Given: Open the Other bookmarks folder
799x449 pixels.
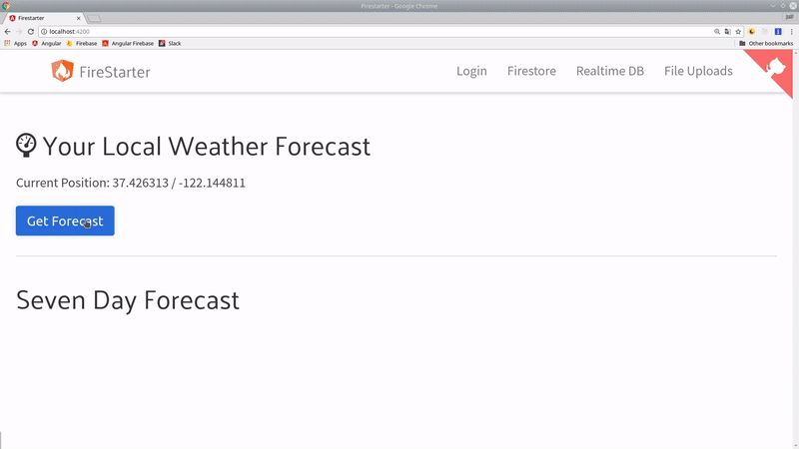Looking at the screenshot, I should 766,44.
